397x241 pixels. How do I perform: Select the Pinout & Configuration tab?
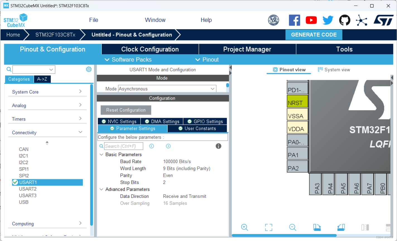[53, 49]
